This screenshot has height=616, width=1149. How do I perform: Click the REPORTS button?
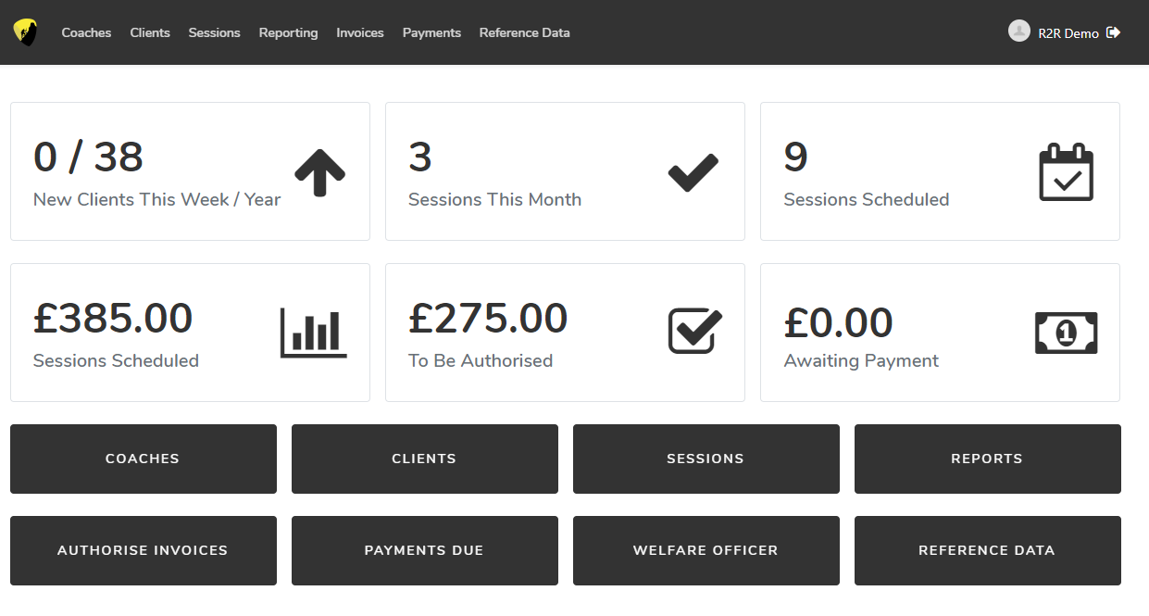click(987, 459)
